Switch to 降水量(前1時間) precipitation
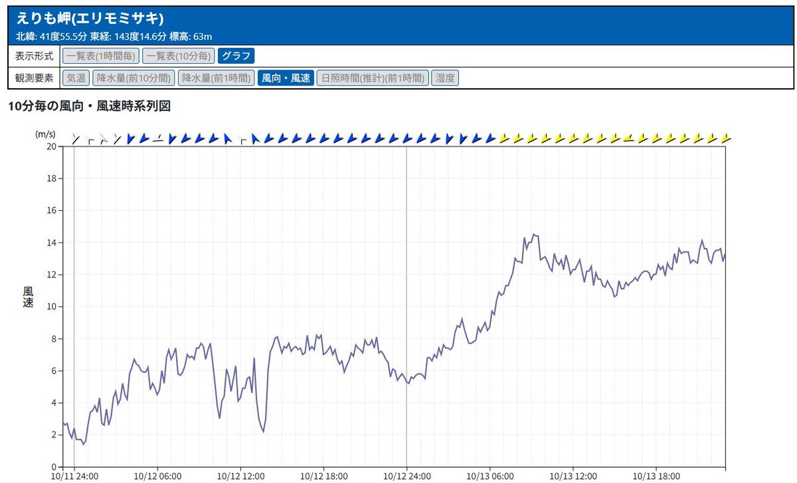Viewport: 797px width, 483px height. click(x=216, y=78)
